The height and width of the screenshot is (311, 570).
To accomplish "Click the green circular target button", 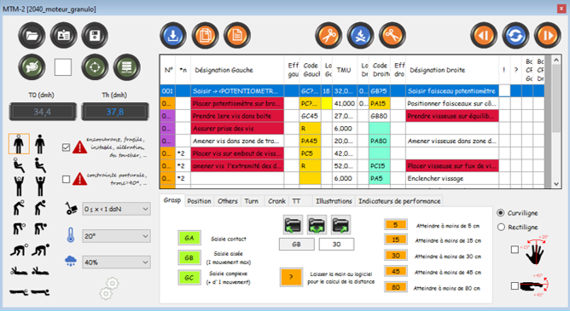I will coord(95,67).
